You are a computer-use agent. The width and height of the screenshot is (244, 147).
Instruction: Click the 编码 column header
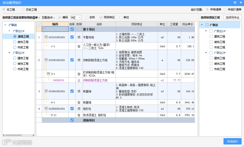55,24
